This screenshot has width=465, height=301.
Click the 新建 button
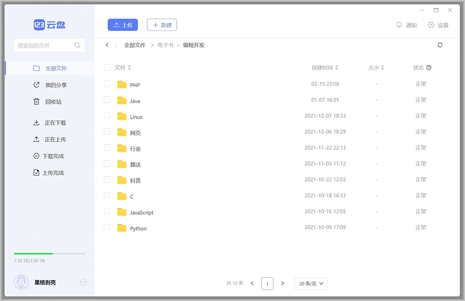click(162, 25)
